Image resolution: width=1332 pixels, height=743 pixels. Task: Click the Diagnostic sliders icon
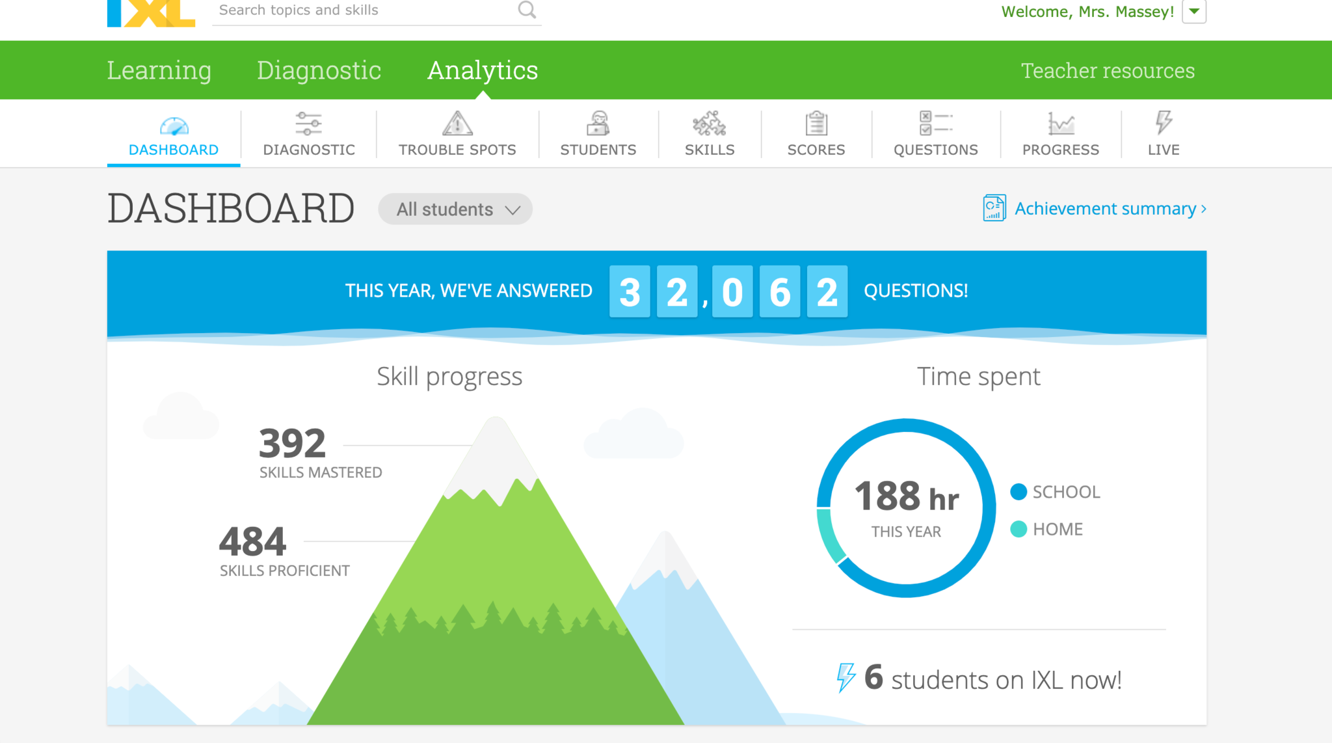[x=308, y=124]
